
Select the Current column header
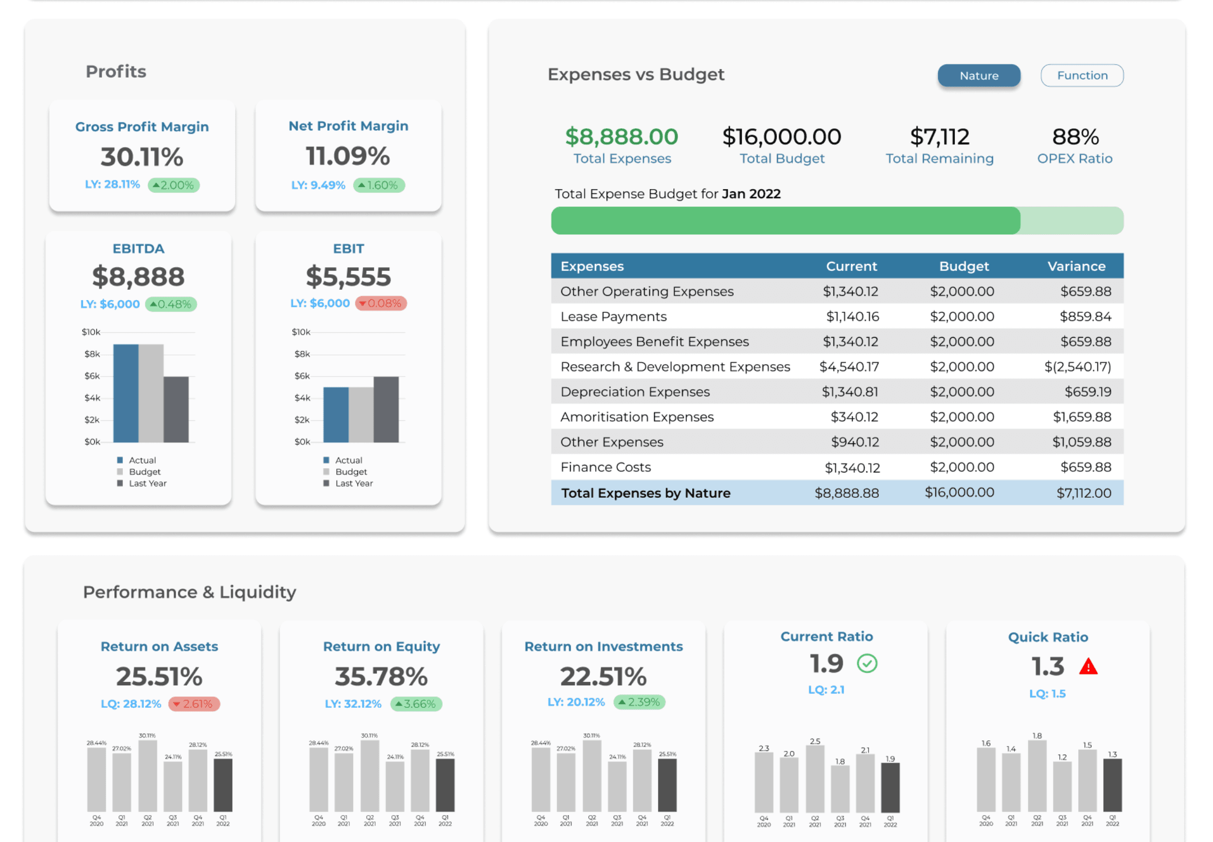coord(851,266)
